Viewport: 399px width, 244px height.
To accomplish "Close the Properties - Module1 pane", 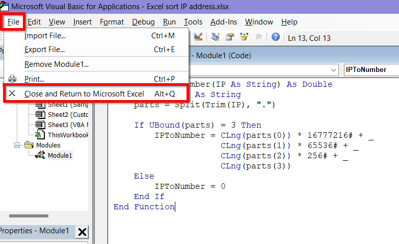I will tap(82, 232).
